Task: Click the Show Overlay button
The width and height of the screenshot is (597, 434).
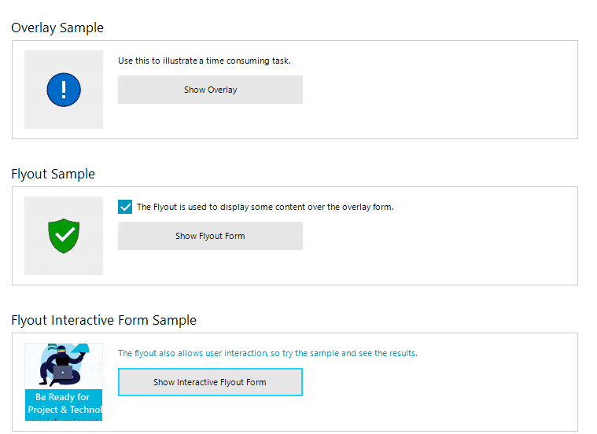Action: [x=210, y=90]
